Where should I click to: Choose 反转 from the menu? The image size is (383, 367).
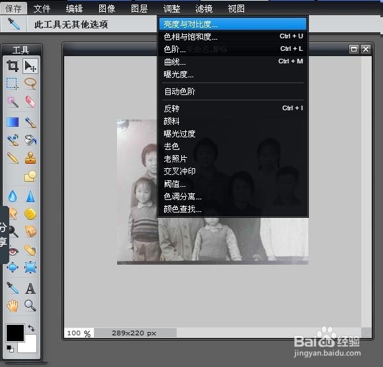coord(233,108)
